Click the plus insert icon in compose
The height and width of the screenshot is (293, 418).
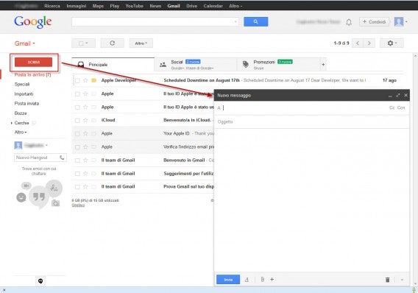click(x=272, y=280)
